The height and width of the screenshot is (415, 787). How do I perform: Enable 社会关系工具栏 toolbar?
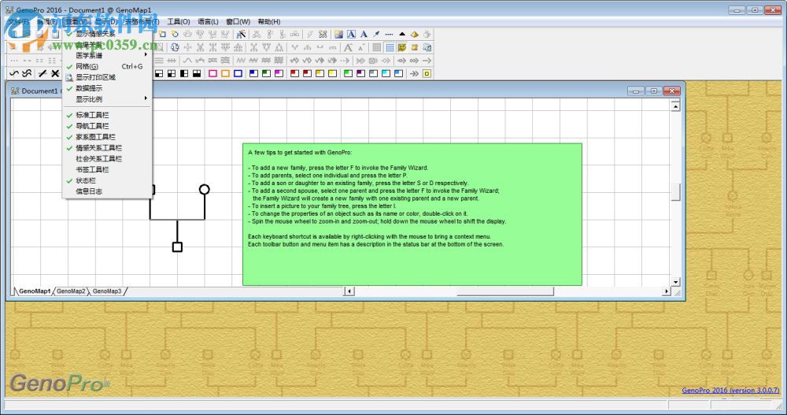pos(107,159)
